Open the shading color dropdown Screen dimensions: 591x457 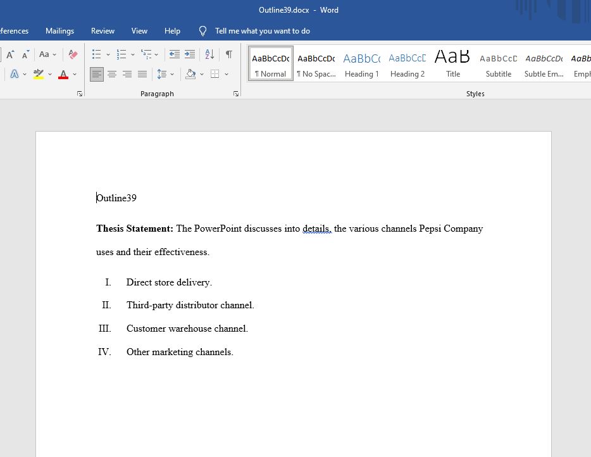point(202,74)
